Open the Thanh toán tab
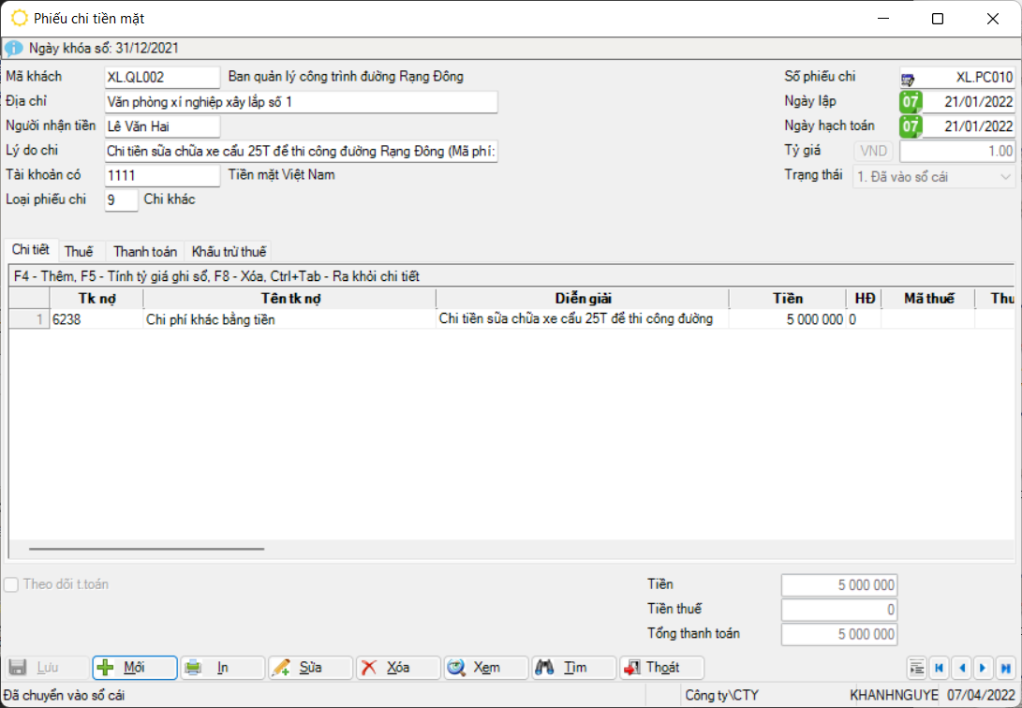The height and width of the screenshot is (708, 1022). coord(145,251)
